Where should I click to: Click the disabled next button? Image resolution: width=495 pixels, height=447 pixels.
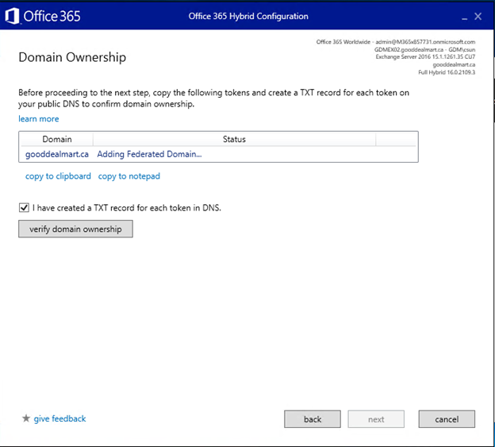(x=376, y=419)
